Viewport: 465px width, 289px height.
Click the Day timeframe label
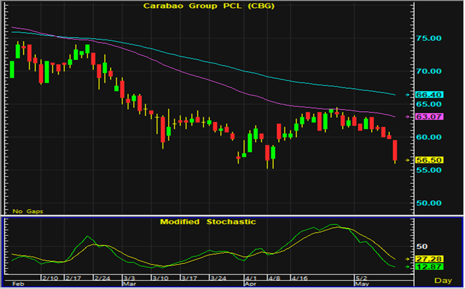(x=443, y=280)
